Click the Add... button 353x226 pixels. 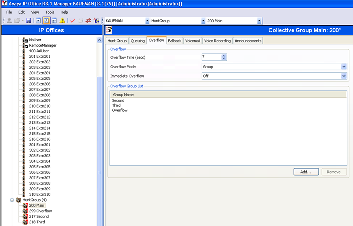306,172
